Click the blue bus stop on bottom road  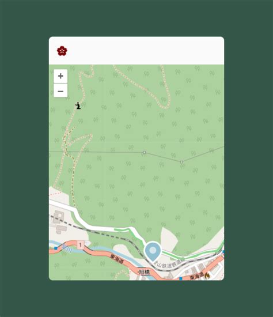[x=181, y=278]
